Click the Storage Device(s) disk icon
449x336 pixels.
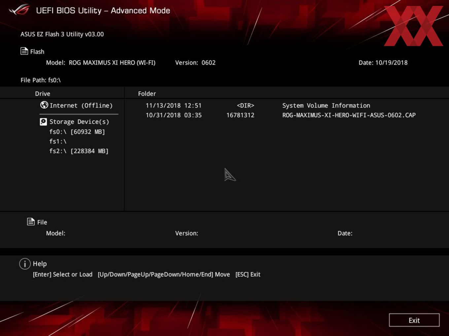pos(43,122)
